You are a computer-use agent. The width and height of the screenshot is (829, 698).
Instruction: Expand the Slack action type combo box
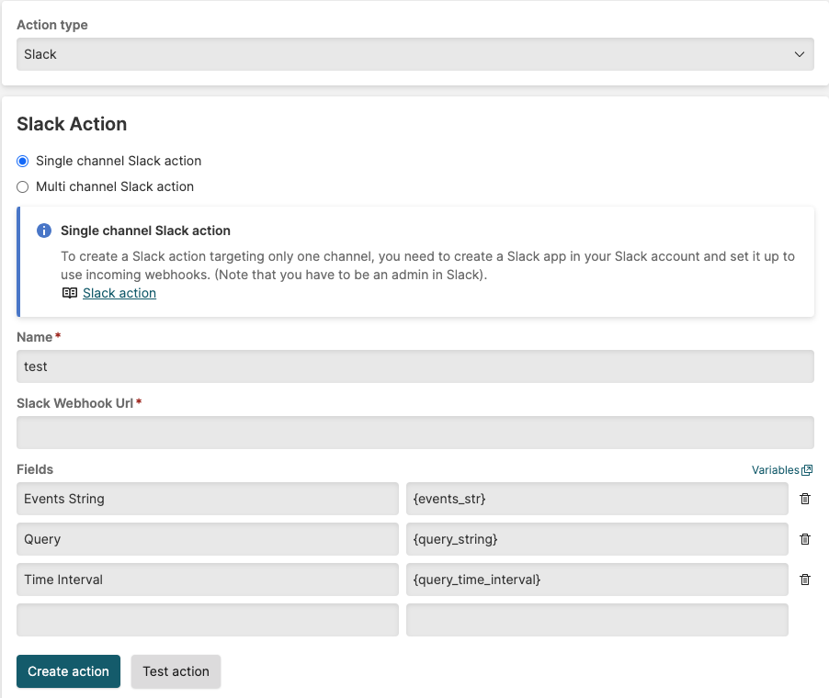414,54
